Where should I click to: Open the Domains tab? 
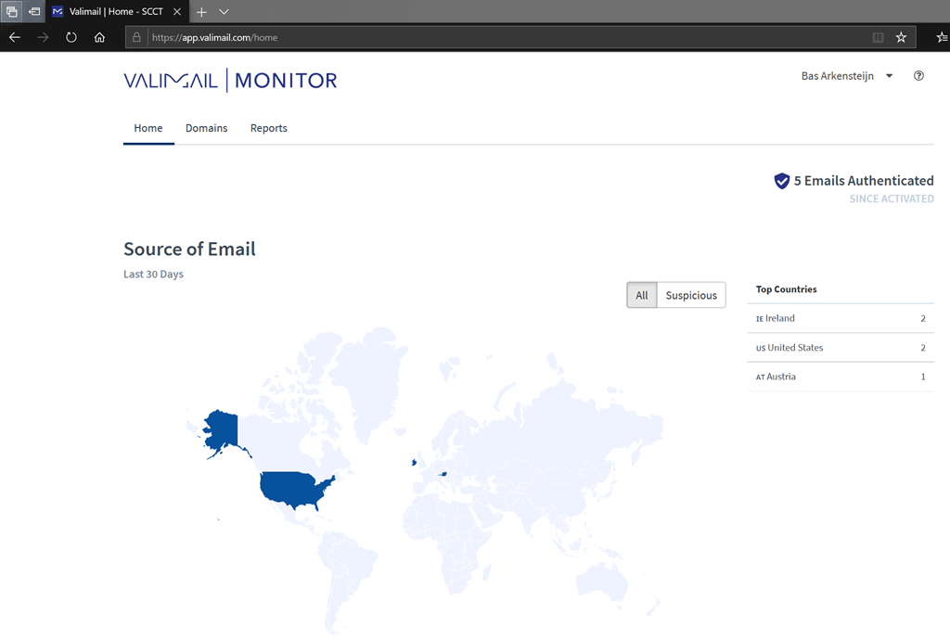(x=206, y=128)
